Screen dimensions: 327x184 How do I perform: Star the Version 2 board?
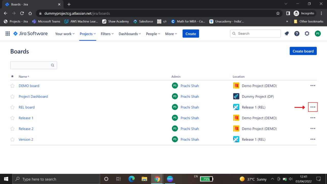point(12,140)
